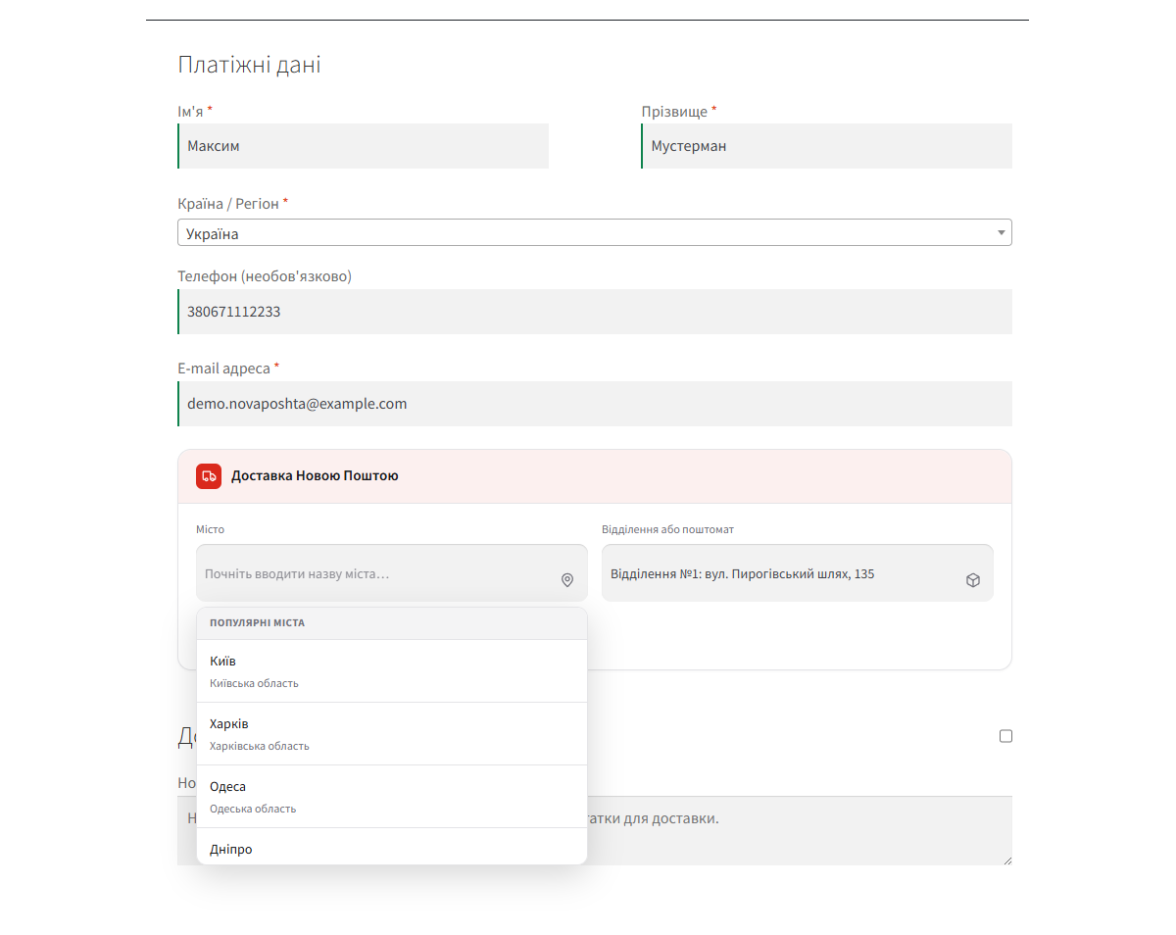The width and height of the screenshot is (1176, 935).
Task: Focus the Ім'я field containing Максим
Action: (x=364, y=146)
